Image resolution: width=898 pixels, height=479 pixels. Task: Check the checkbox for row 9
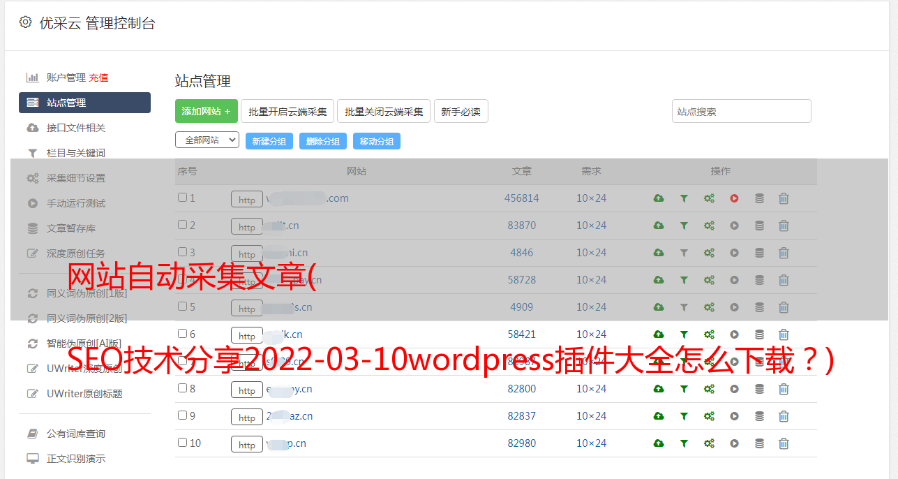[x=182, y=415]
